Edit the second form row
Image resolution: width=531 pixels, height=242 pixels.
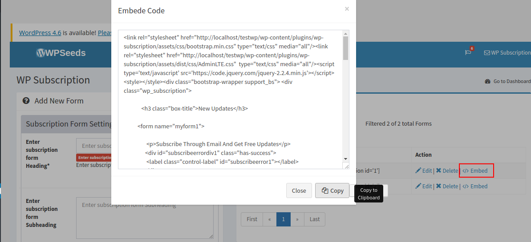coord(423,186)
